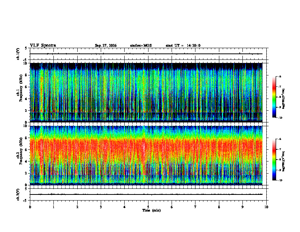Click the ch.1 Frequency (kHz) axis label

pyautogui.click(x=20, y=92)
